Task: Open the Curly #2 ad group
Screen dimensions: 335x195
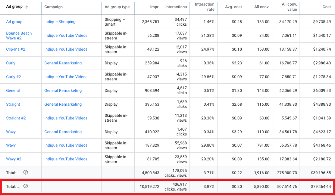Action: tap(13, 77)
